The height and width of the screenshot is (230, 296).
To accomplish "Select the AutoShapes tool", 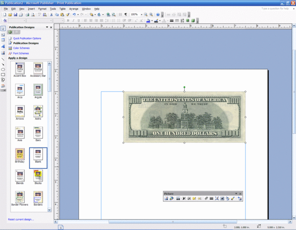I will point(3,80).
